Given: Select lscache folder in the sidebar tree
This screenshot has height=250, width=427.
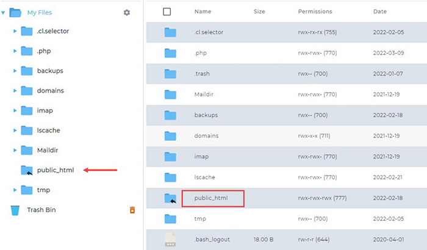Looking at the screenshot, I should (48, 130).
